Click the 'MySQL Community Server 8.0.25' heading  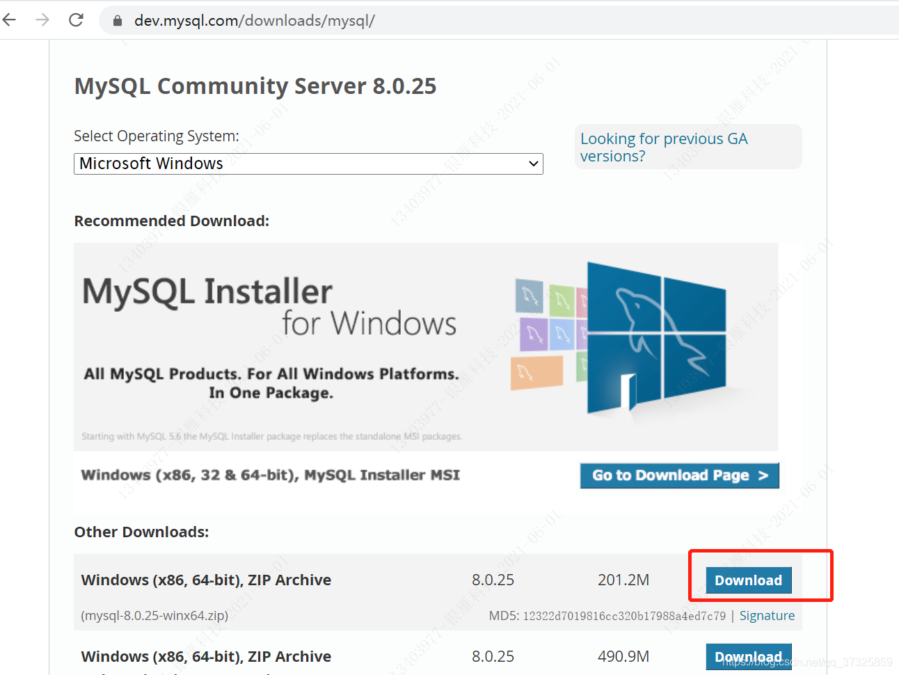(255, 86)
